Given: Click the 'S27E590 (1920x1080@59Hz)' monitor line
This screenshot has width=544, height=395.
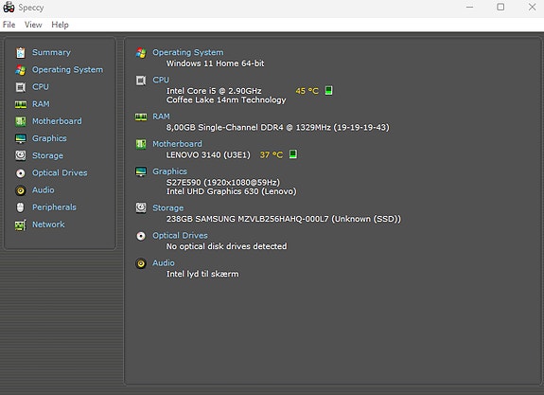Looking at the screenshot, I should (223, 183).
